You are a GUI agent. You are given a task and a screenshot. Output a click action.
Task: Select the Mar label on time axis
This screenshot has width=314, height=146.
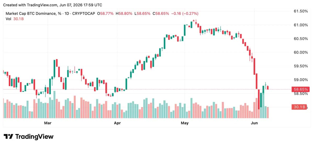click(x=48, y=122)
